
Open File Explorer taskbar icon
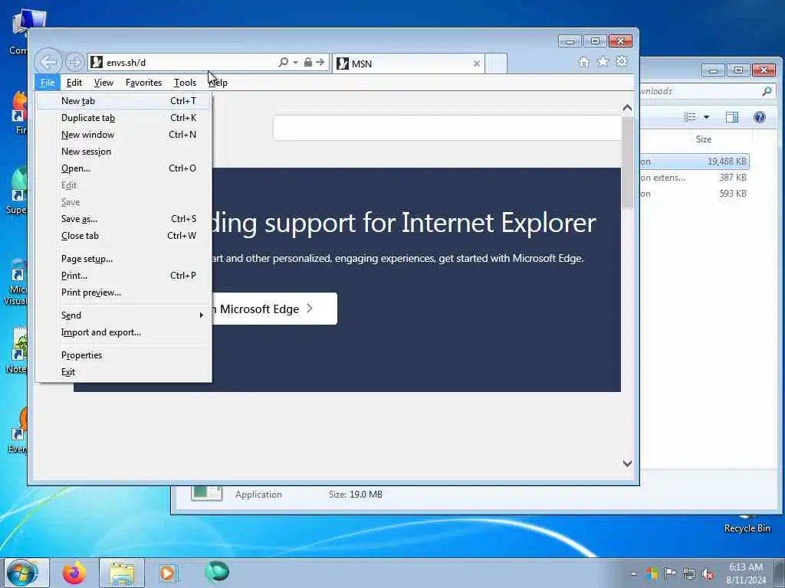(x=122, y=573)
